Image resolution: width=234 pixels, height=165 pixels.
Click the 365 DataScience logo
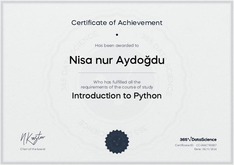pos(198,139)
